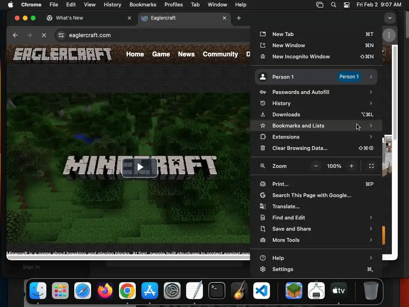Click the incognito icon in Chrome menu

[x=263, y=57]
